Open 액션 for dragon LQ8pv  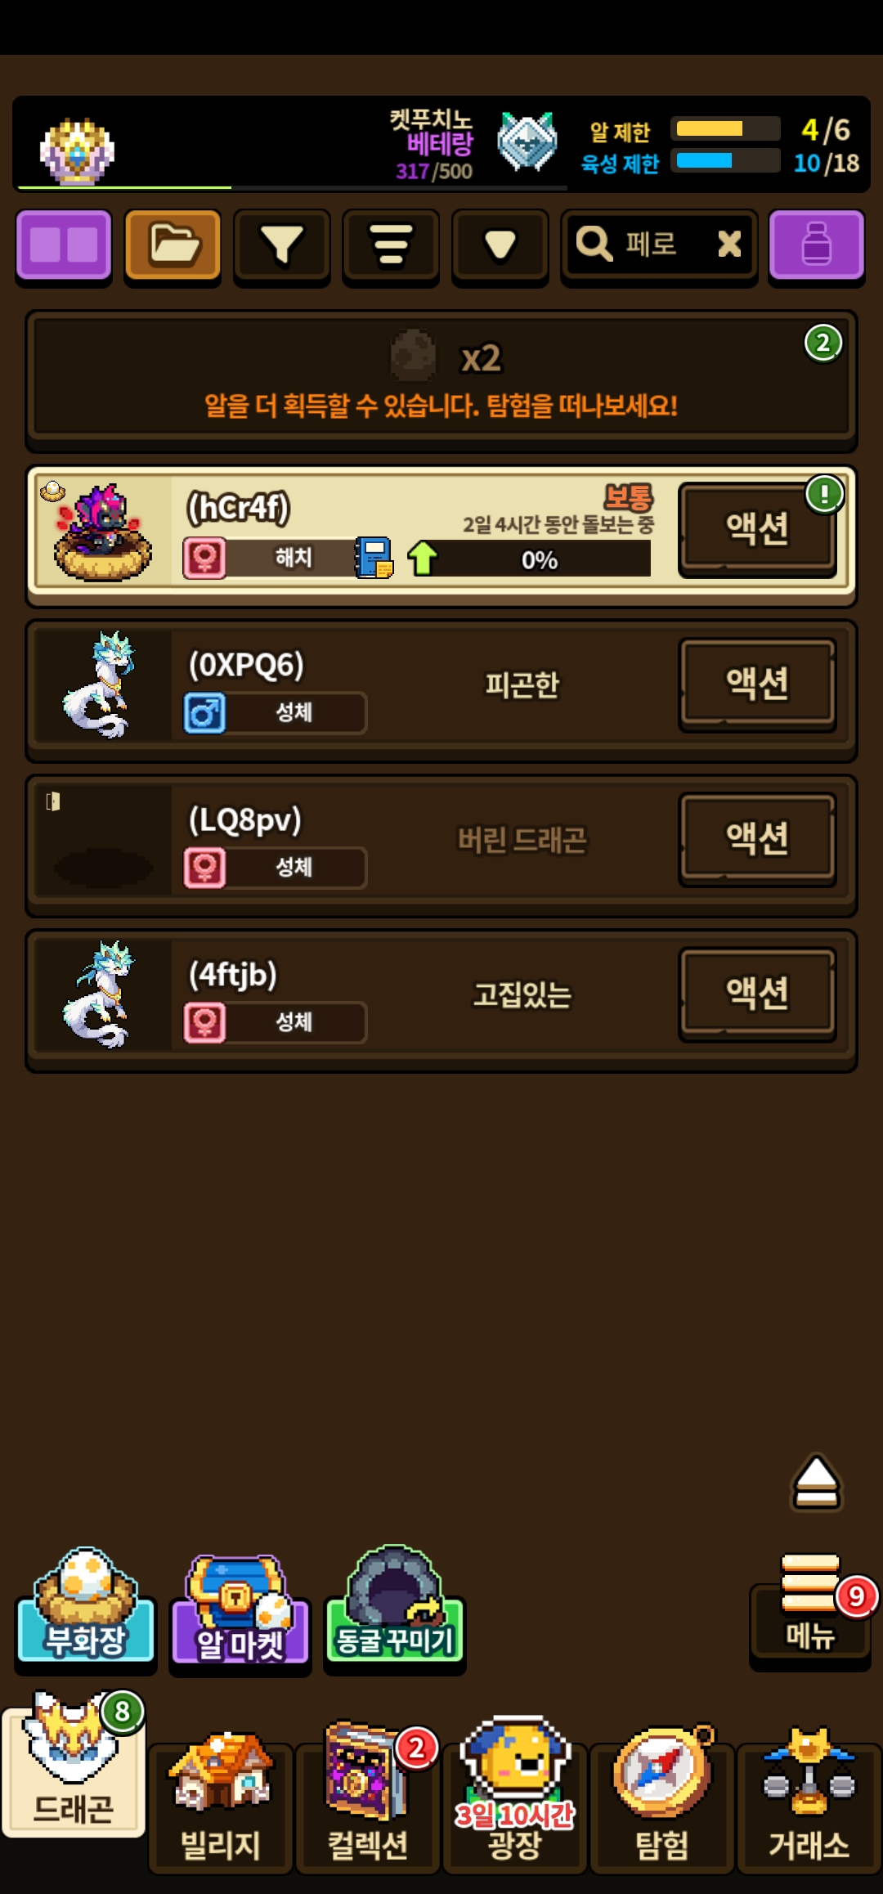[x=757, y=838]
